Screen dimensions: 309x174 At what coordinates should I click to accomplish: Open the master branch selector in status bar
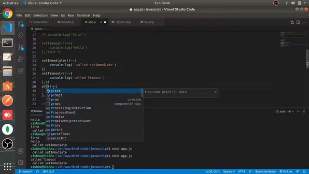25,172
